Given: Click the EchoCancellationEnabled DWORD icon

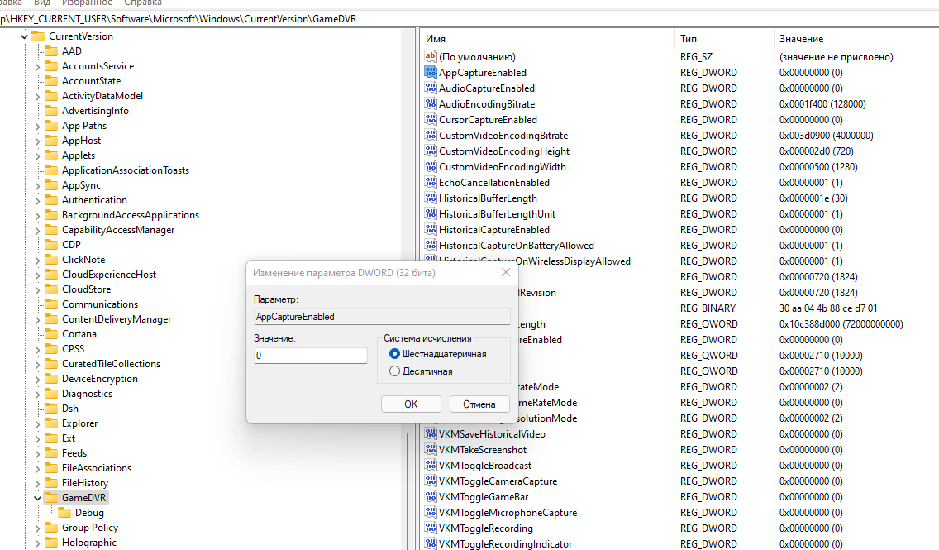Looking at the screenshot, I should tap(430, 181).
